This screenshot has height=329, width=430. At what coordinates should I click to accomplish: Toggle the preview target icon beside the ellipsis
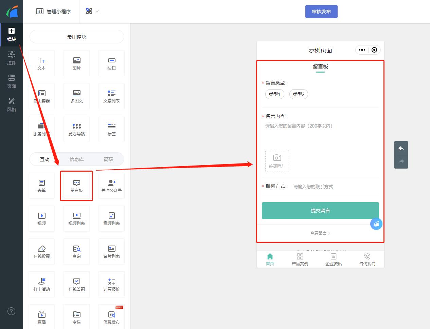pyautogui.click(x=374, y=50)
